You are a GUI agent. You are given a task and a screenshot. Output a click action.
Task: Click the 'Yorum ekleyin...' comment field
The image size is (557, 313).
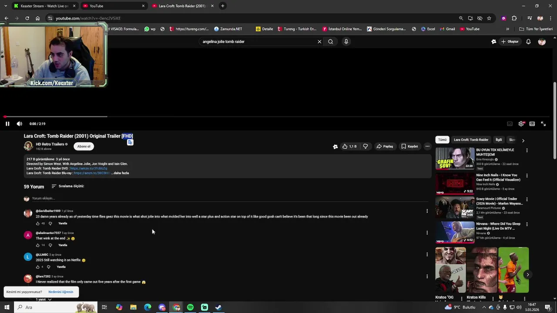(x=230, y=198)
